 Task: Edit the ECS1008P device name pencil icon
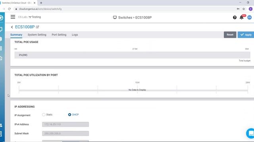(x=37, y=27)
